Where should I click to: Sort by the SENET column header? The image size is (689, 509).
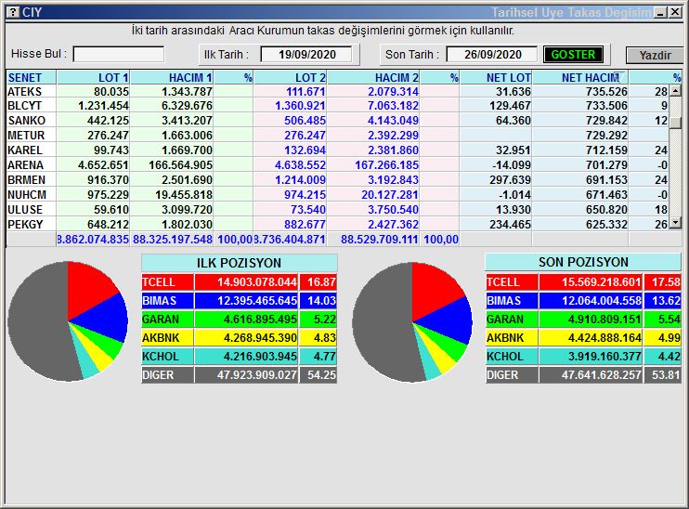click(32, 78)
